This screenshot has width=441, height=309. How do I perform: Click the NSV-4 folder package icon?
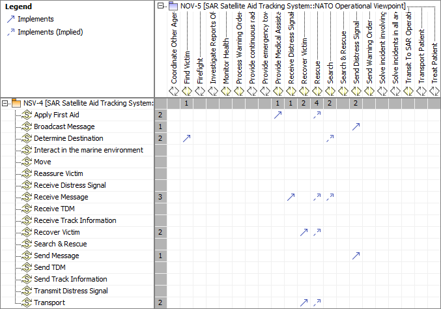pyautogui.click(x=16, y=103)
